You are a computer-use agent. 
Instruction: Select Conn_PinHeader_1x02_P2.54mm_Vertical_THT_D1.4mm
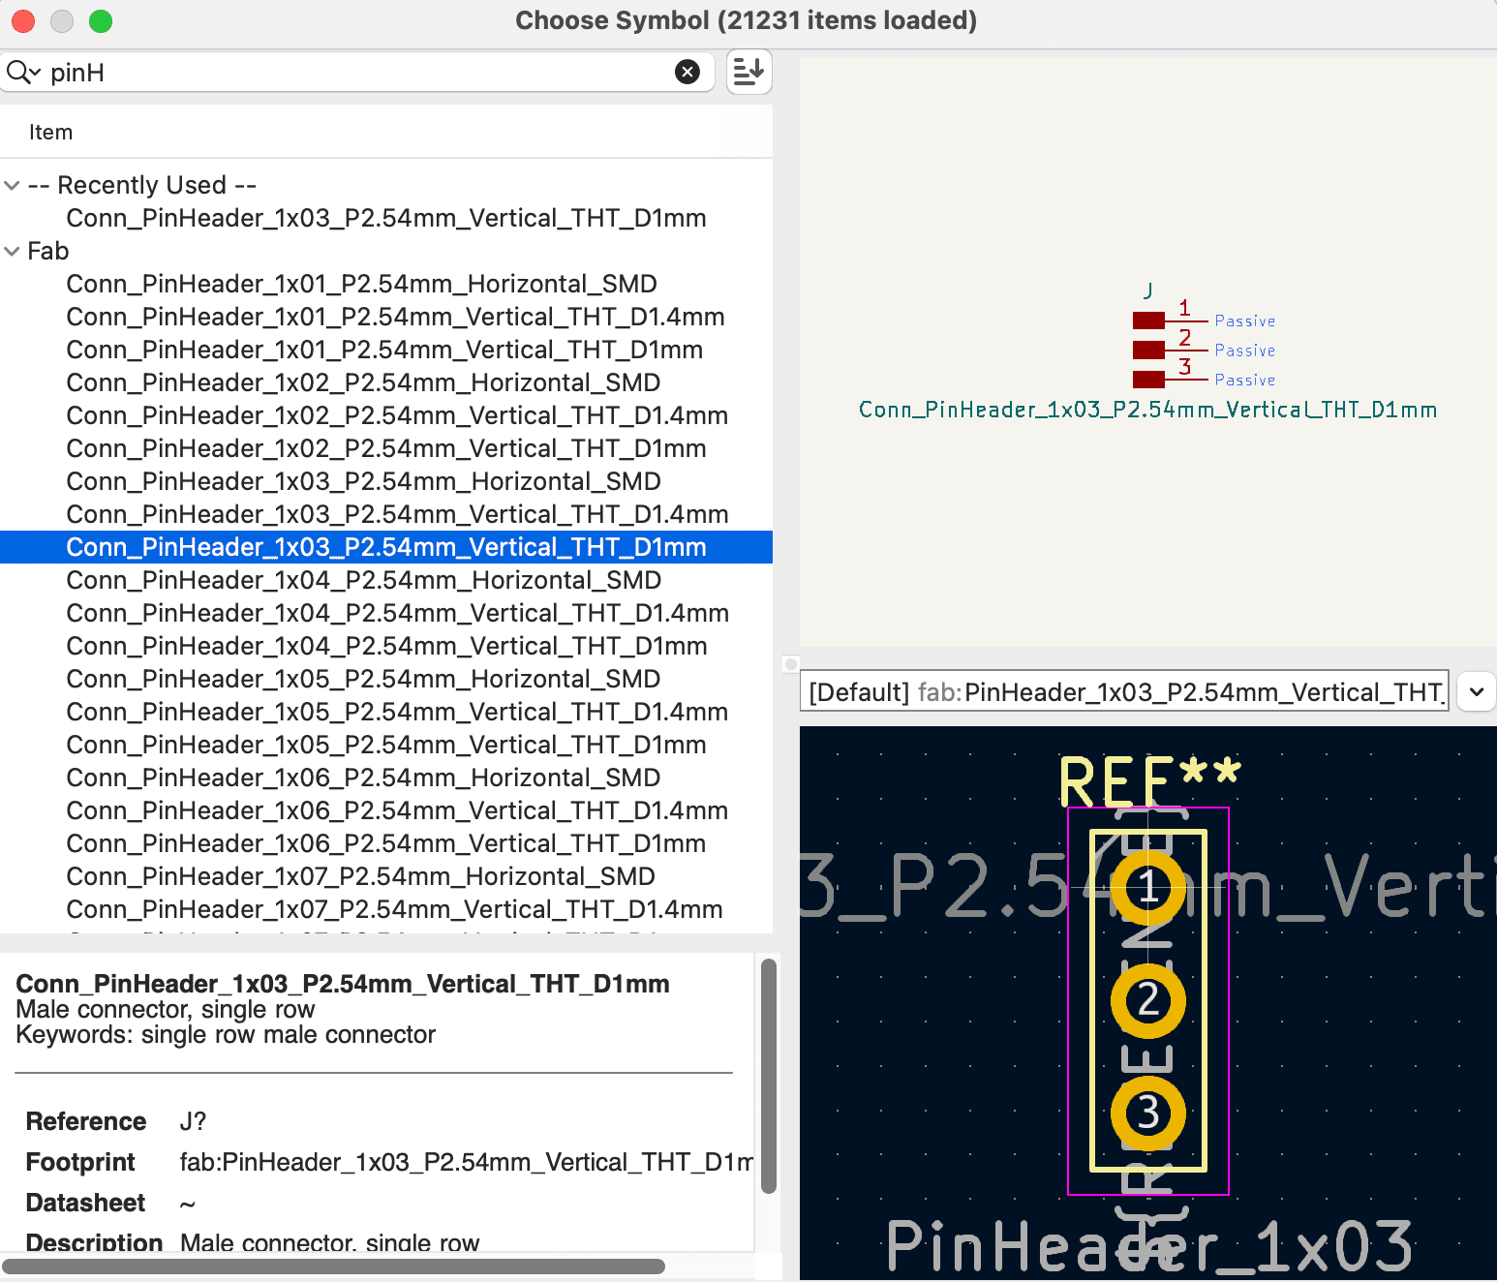tap(397, 415)
